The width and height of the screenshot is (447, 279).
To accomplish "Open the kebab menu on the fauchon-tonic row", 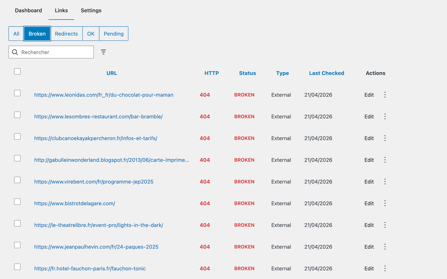I will 385,268.
